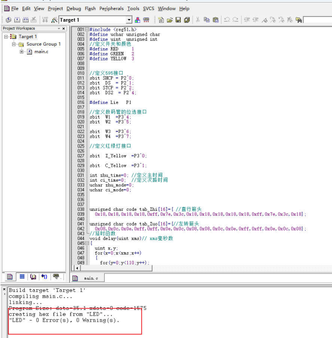Save the current file via floppy icon
Screen dimensions: 332x338
[x=178, y=20]
